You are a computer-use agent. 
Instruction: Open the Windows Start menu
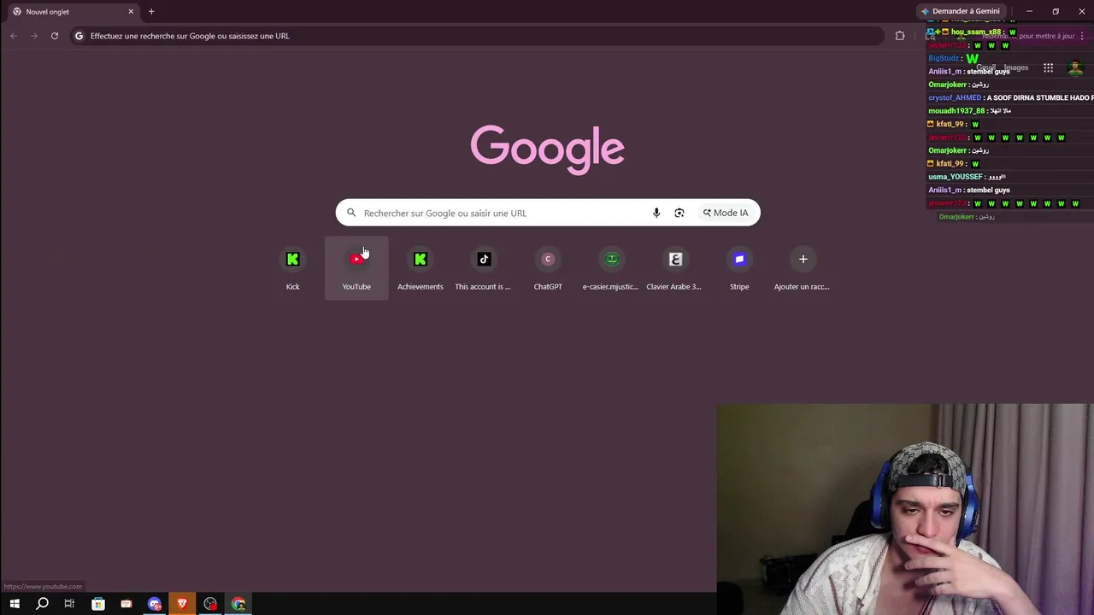pyautogui.click(x=15, y=604)
